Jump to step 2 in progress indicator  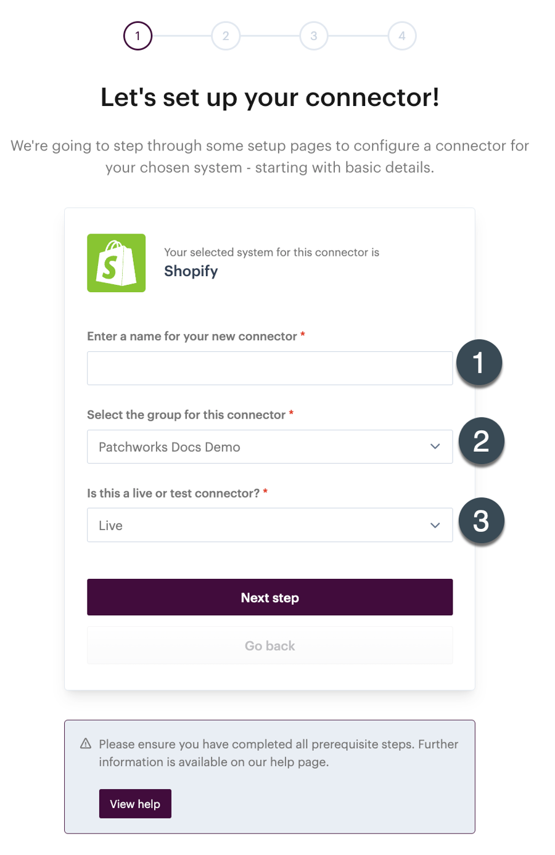tap(226, 36)
